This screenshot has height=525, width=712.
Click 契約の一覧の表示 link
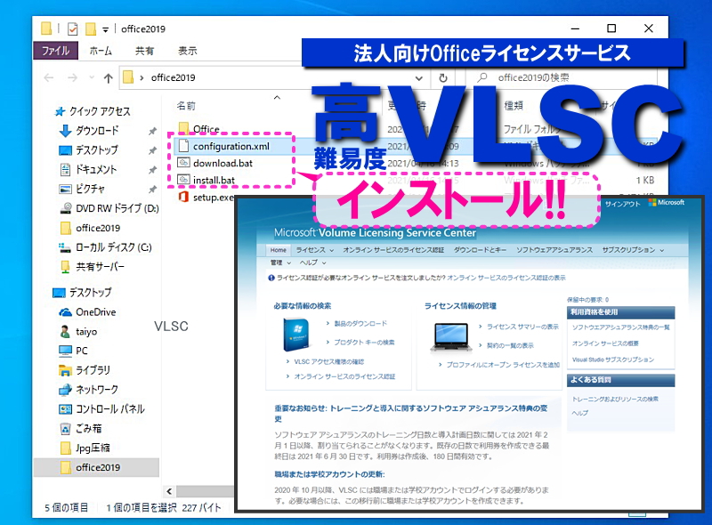pos(510,345)
